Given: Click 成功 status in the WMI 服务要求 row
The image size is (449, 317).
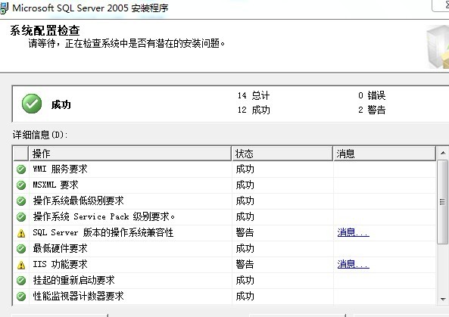Looking at the screenshot, I should pos(245,169).
